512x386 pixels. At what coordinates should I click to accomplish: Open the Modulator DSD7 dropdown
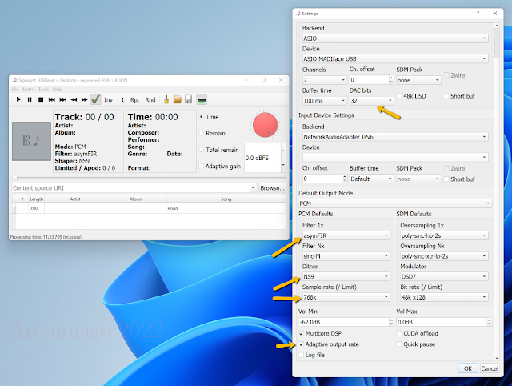pos(444,277)
